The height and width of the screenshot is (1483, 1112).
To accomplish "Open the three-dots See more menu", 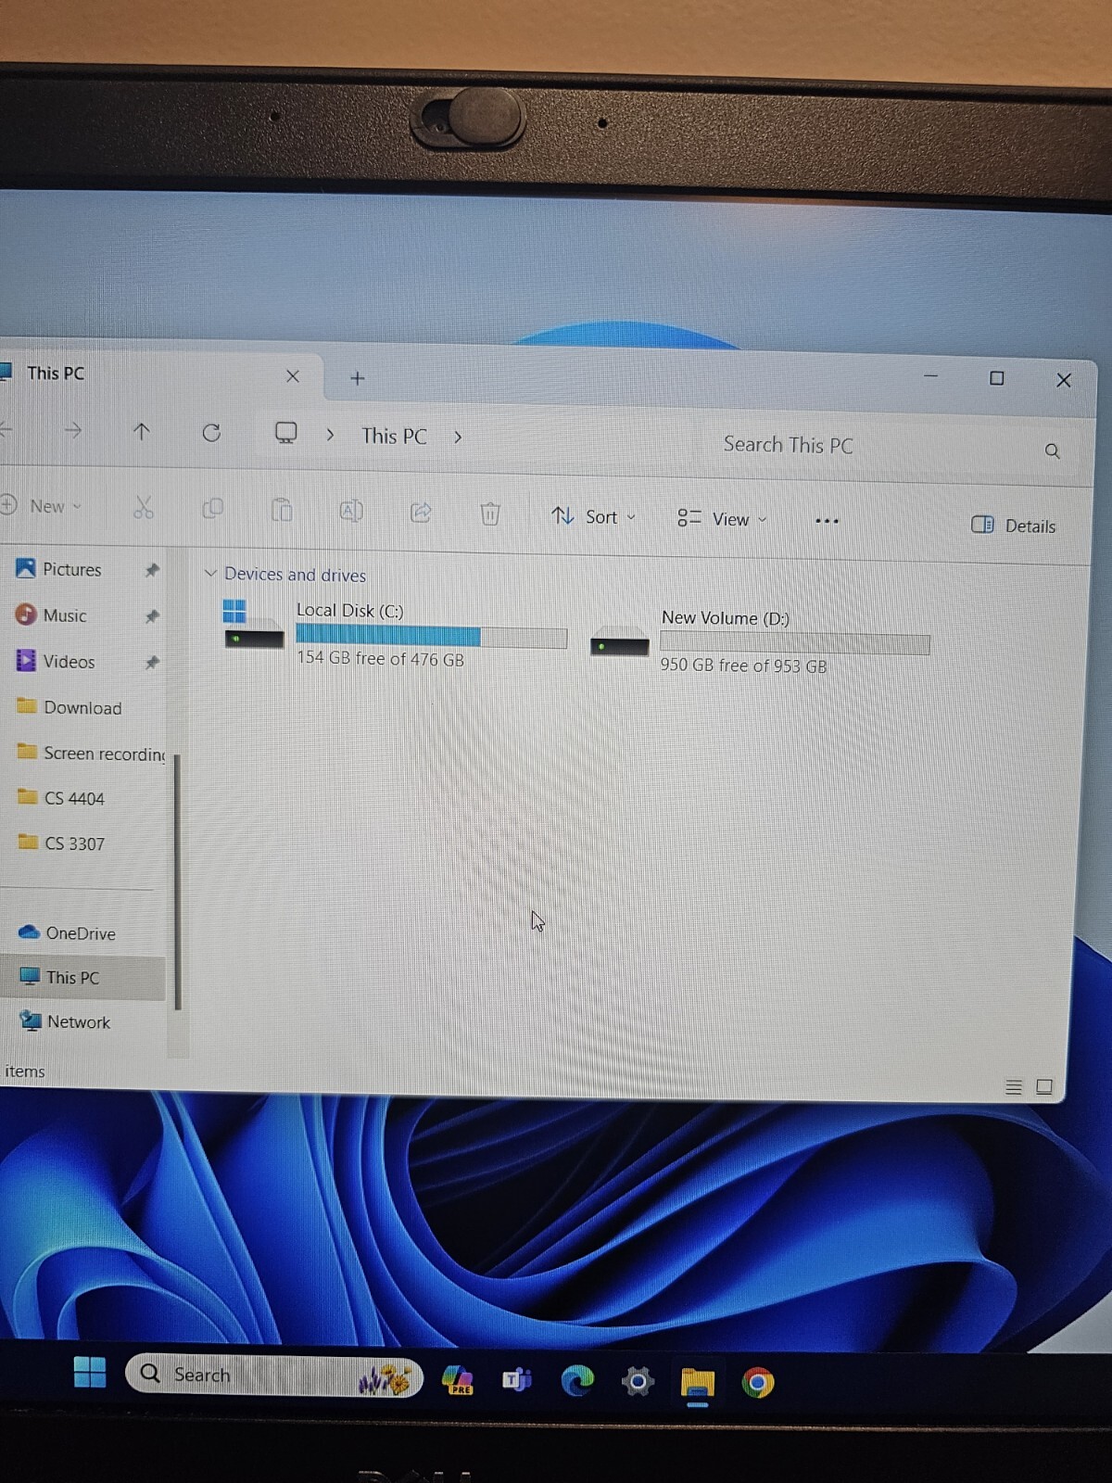I will pyautogui.click(x=827, y=521).
